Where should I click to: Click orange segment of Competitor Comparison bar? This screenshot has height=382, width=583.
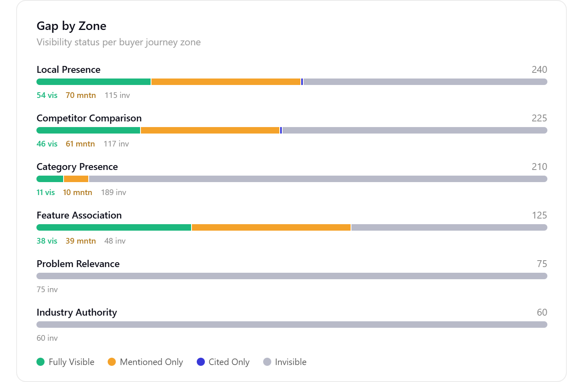point(210,130)
